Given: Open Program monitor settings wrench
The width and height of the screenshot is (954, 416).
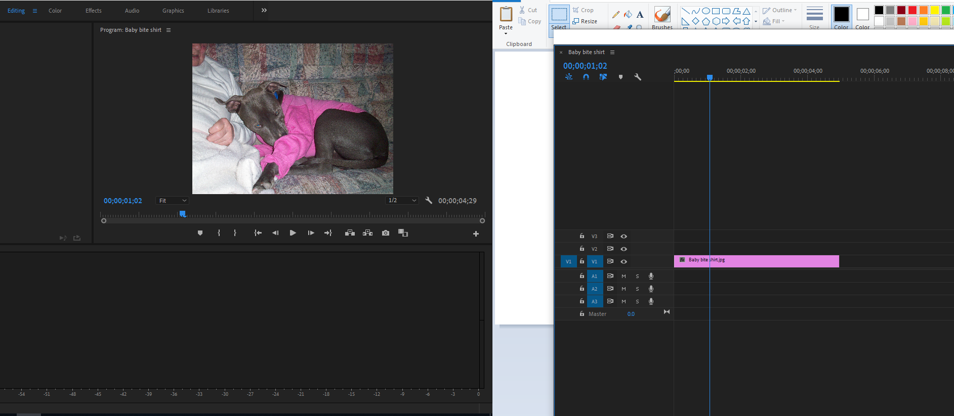Looking at the screenshot, I should pos(429,201).
